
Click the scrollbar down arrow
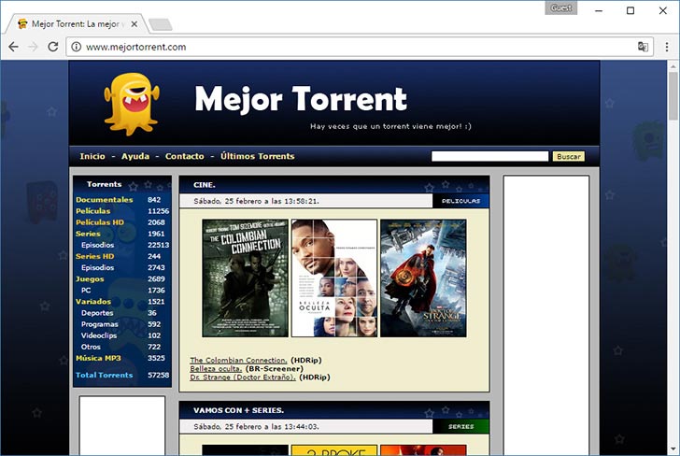(673, 449)
